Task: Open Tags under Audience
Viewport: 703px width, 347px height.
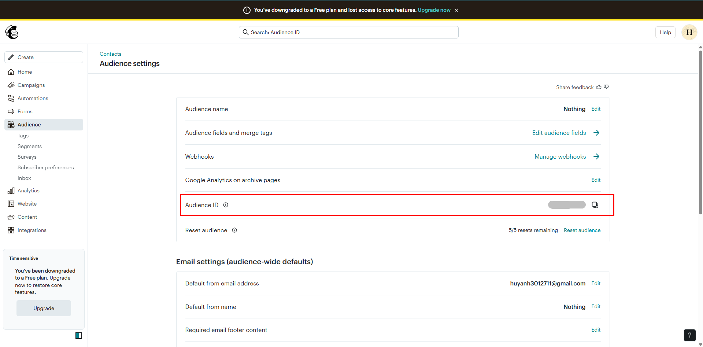Action: [23, 136]
